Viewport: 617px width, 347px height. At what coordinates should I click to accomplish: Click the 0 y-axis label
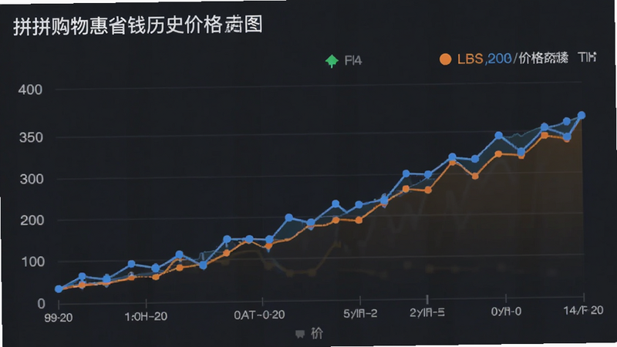point(42,304)
